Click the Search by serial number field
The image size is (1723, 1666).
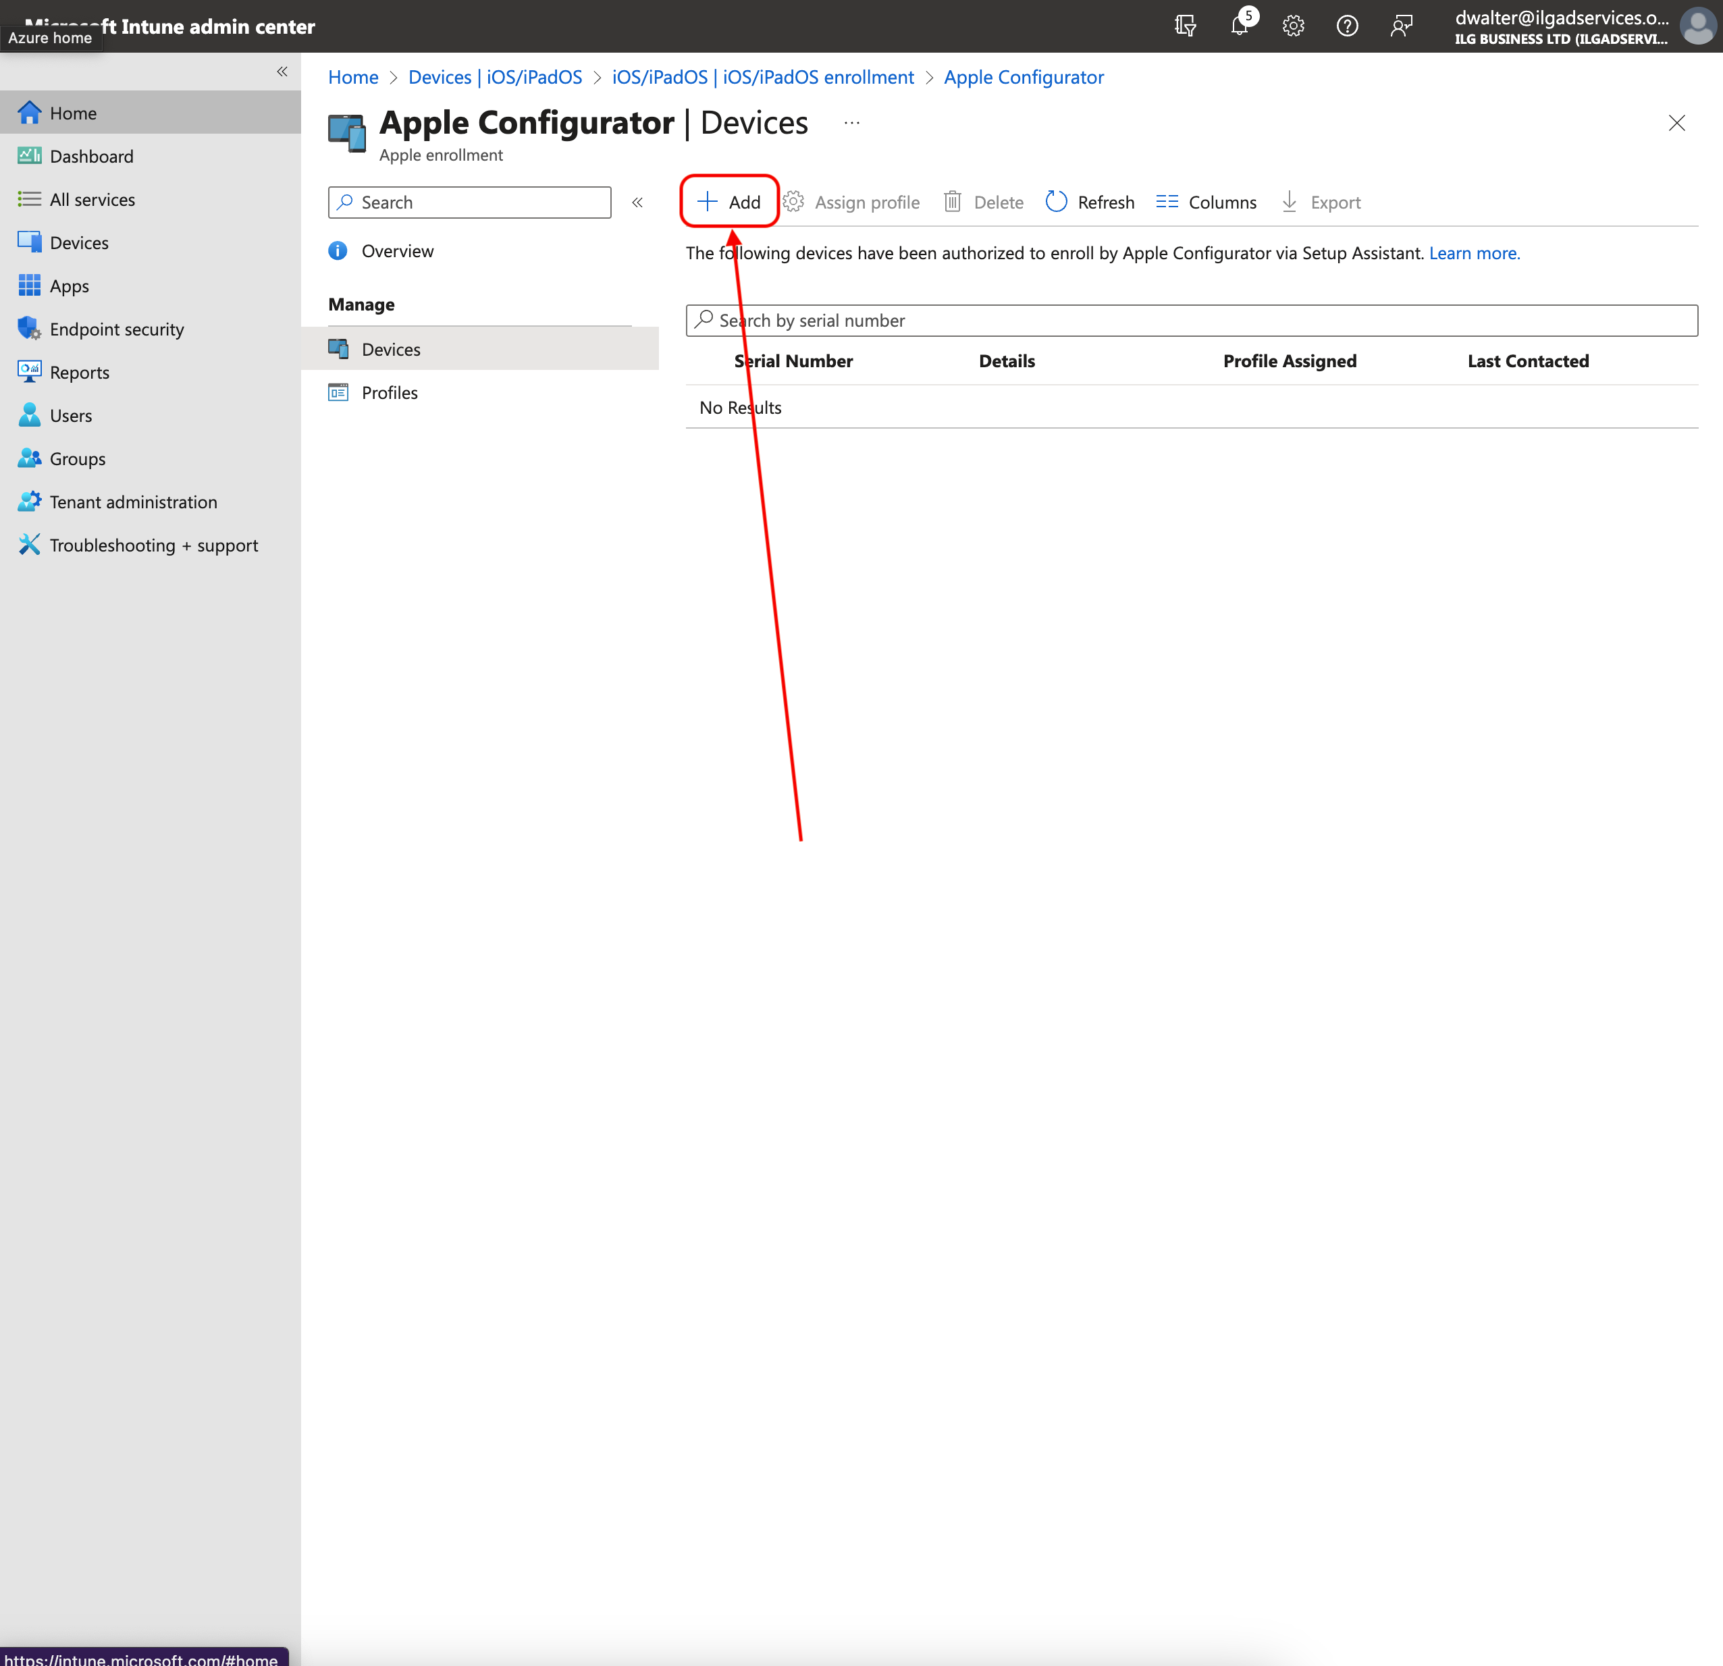click(1190, 320)
